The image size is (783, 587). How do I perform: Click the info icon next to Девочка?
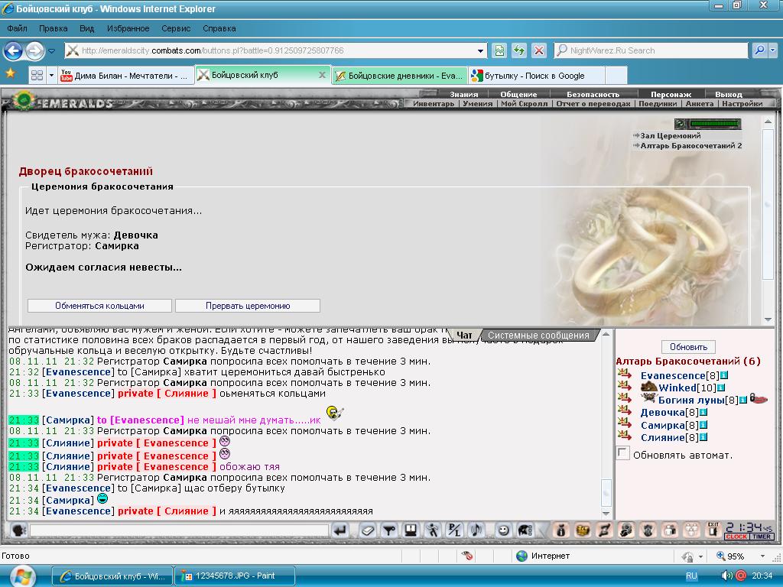pyautogui.click(x=703, y=412)
